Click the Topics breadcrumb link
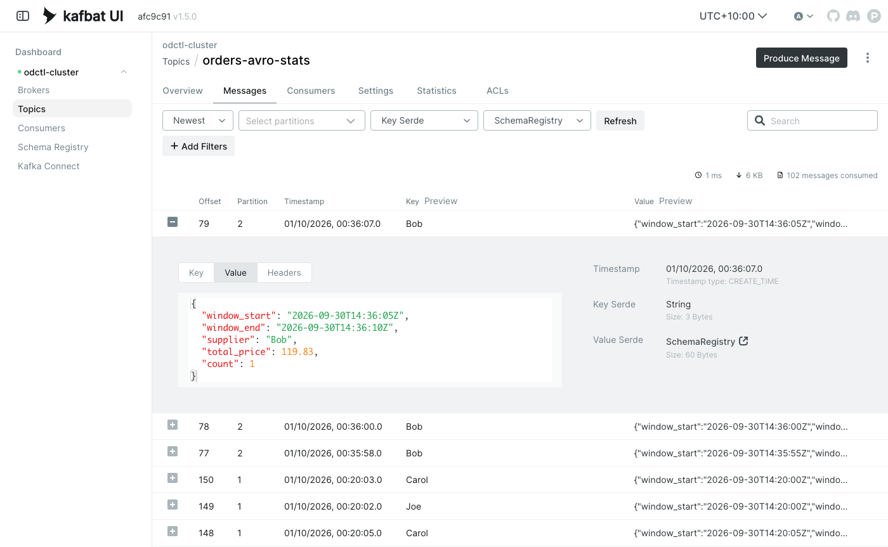888x547 pixels. click(x=176, y=61)
